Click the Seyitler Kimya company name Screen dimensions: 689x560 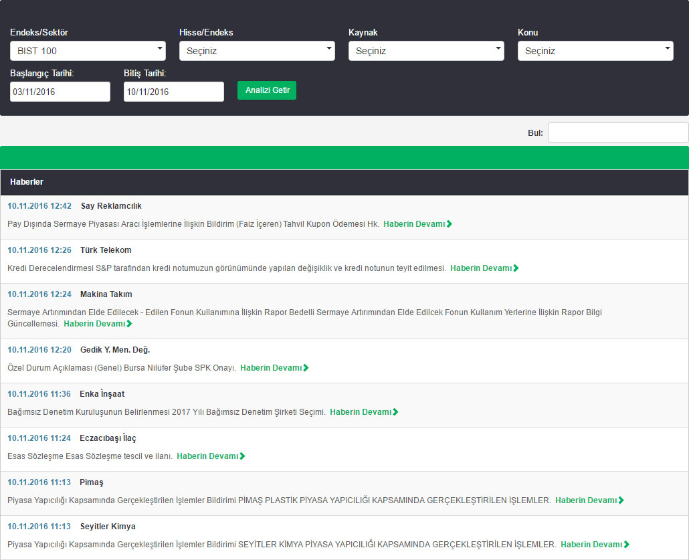coord(108,526)
